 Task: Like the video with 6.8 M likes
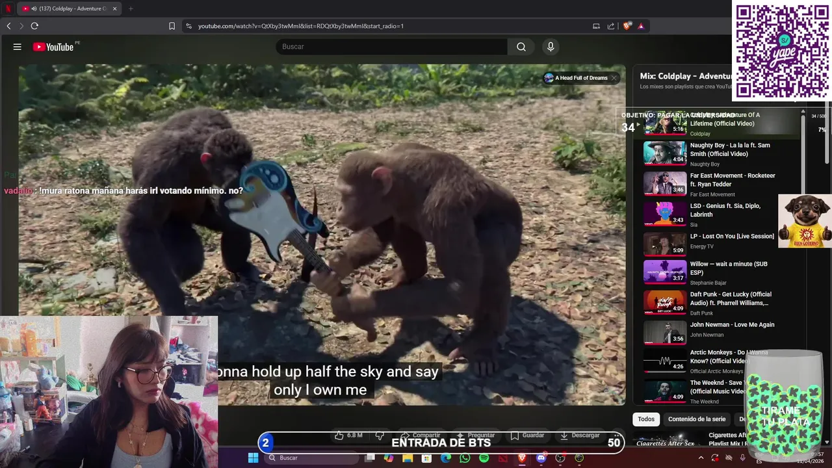348,435
